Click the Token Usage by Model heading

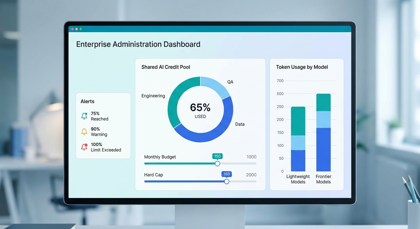[302, 67]
